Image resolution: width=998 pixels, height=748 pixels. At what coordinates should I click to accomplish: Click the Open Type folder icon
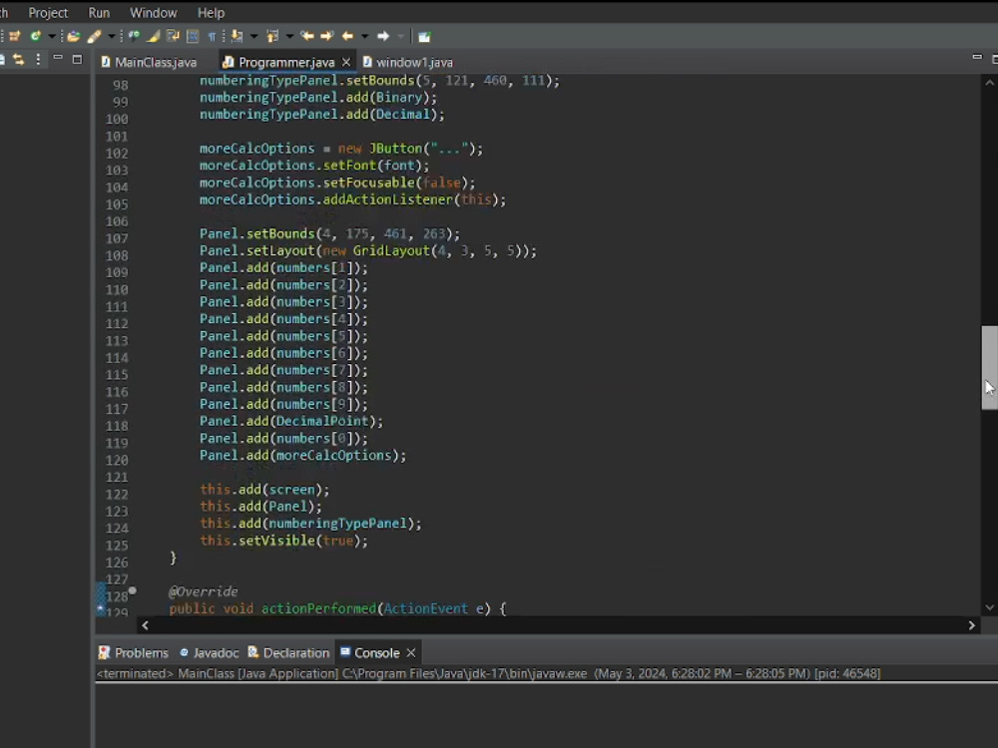pos(74,36)
